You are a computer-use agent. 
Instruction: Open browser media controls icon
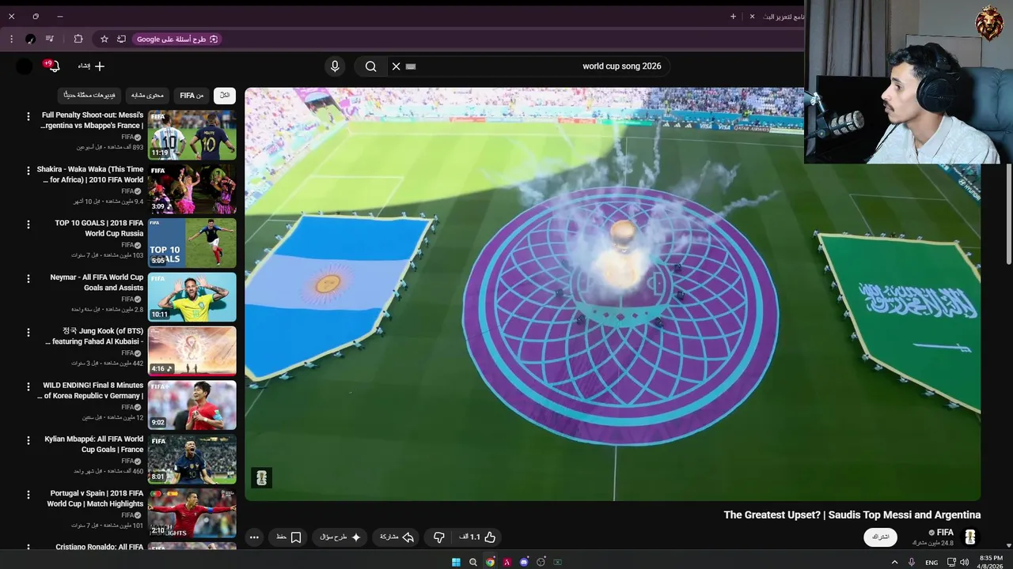point(50,39)
